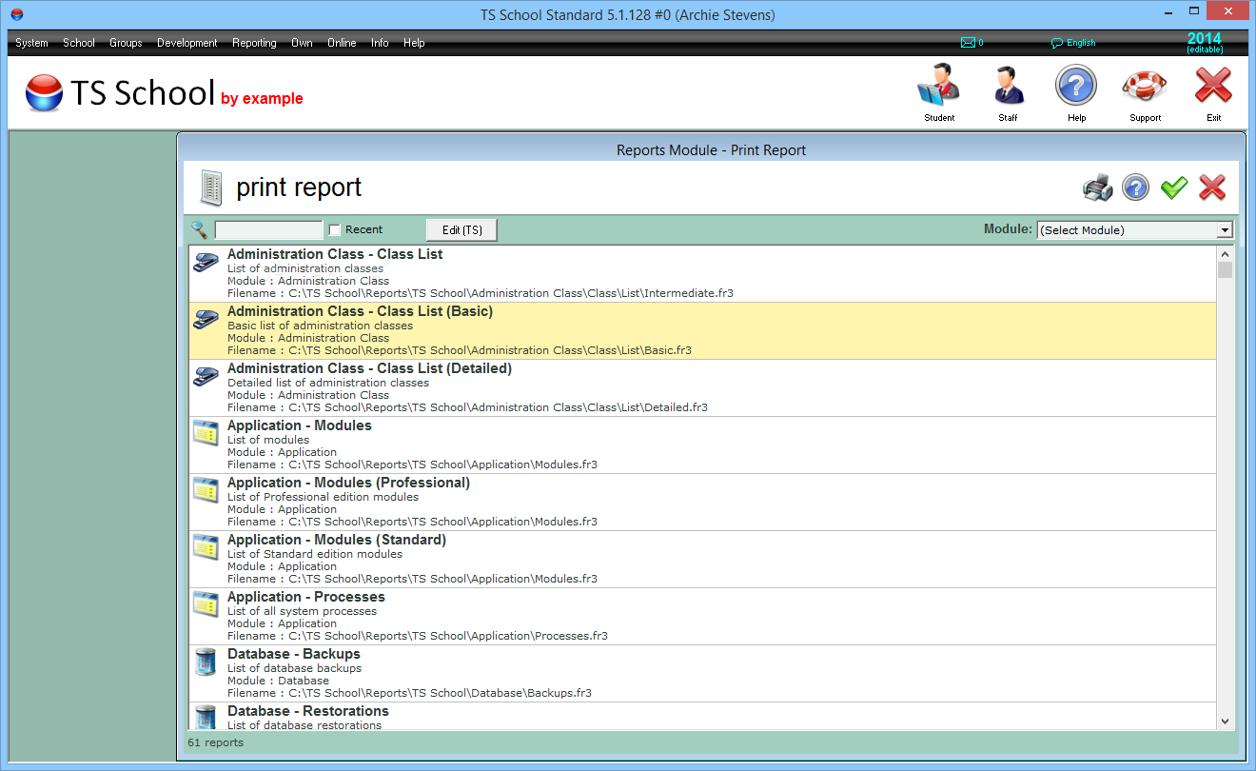Screen dimensions: 1256x771
Task: Click the report search input field
Action: [269, 229]
